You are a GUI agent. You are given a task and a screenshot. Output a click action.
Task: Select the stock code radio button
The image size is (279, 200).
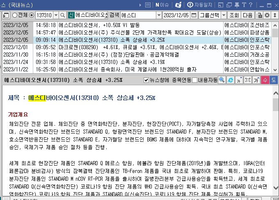pos(32,15)
